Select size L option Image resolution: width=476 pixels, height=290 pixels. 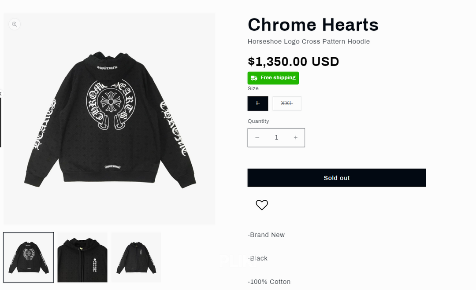258,103
